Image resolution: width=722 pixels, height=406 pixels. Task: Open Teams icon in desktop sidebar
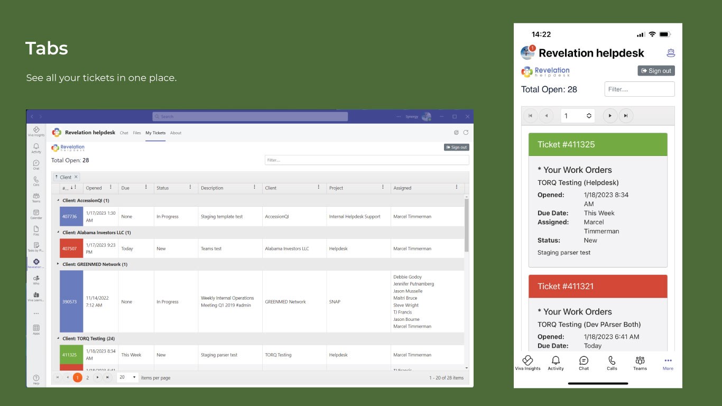[36, 197]
